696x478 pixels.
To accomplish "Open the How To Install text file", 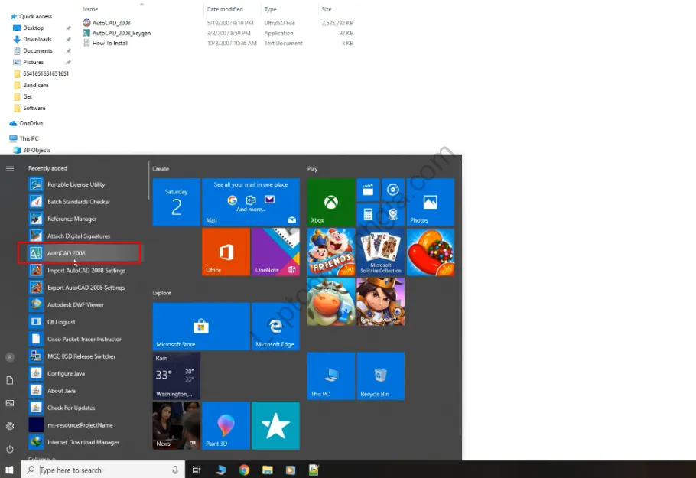I will (110, 43).
